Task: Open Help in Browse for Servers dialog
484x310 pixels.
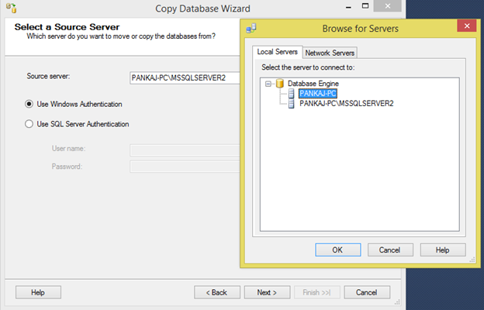Action: click(443, 250)
